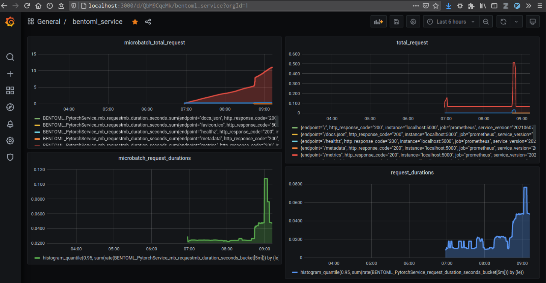Viewport: 546px width, 283px height.
Task: Open the Last 6 hours time picker
Action: tap(451, 22)
